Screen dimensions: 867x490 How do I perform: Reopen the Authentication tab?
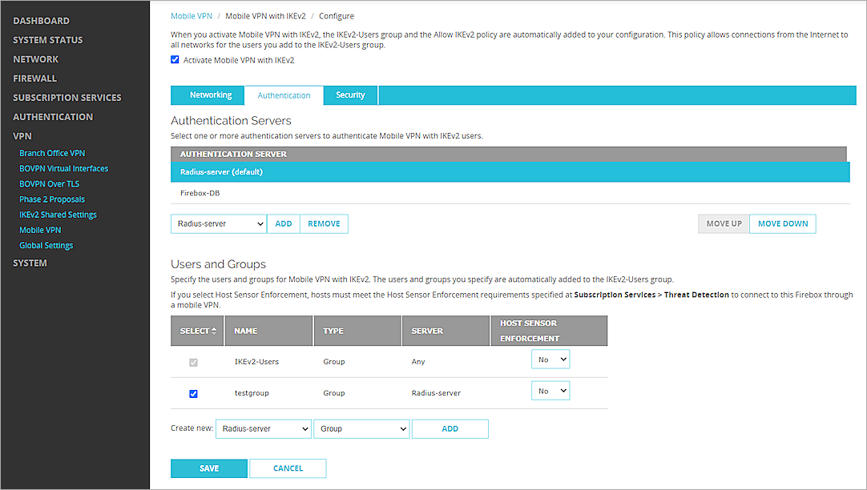(284, 94)
